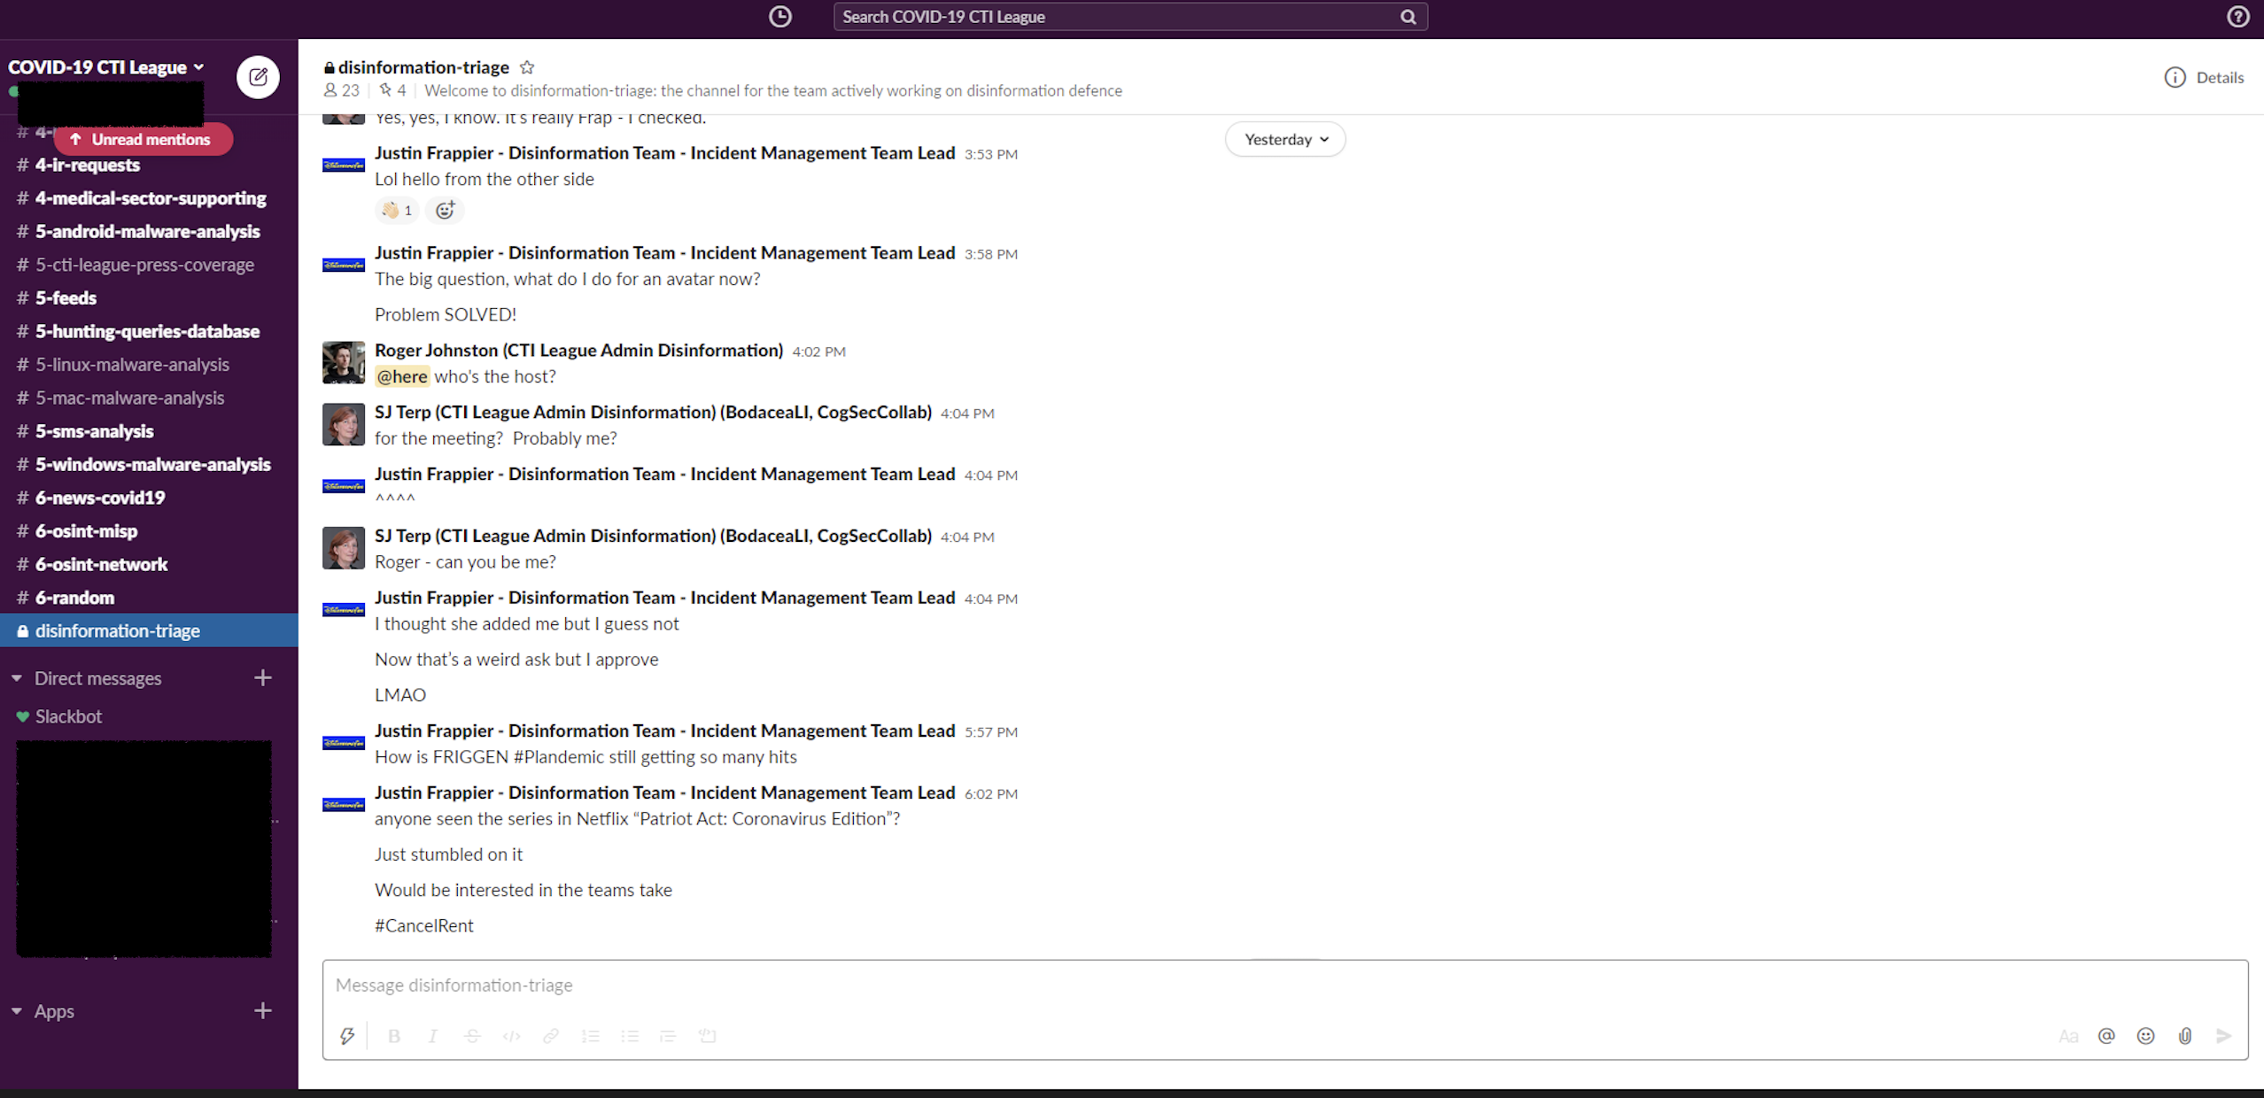Open the 6-random channel
2264x1098 pixels.
click(74, 598)
